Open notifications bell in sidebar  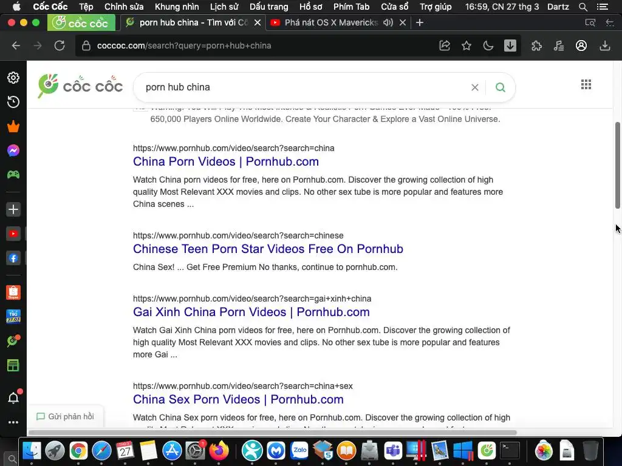pyautogui.click(x=14, y=397)
